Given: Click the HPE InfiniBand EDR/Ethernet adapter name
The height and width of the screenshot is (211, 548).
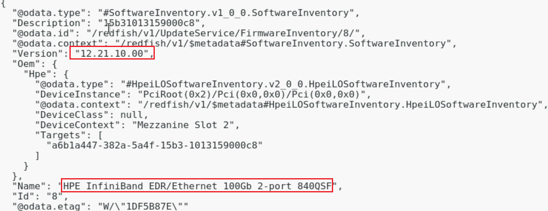Looking at the screenshot, I should click(197, 186).
